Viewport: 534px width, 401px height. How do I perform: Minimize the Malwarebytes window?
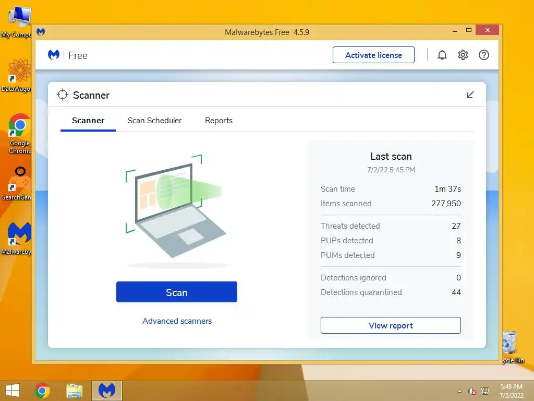pos(455,31)
